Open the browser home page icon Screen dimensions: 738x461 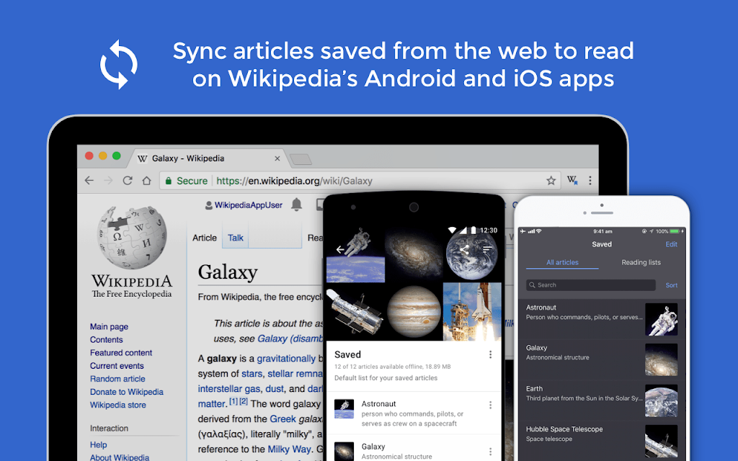click(x=147, y=181)
